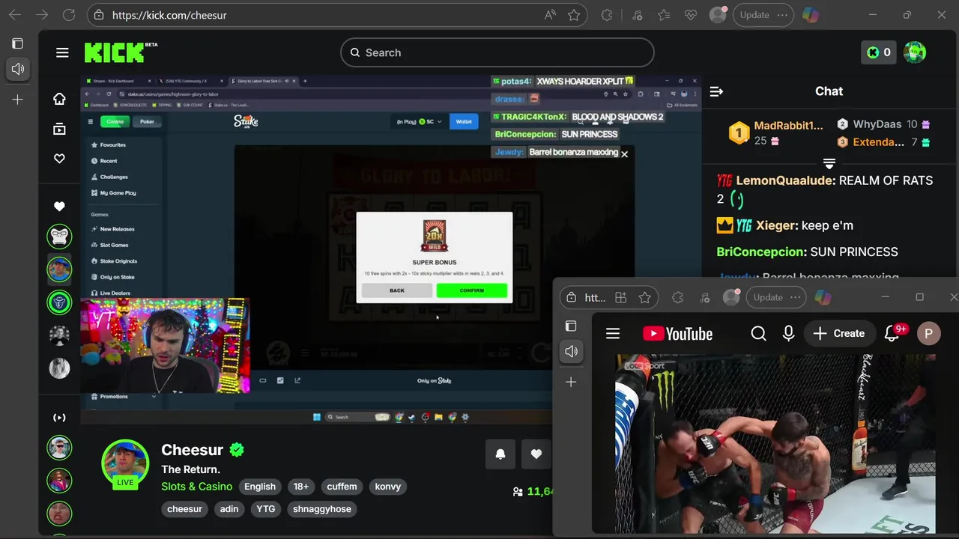Select the YTG tag
Viewport: 959px width, 539px height.
[266, 509]
